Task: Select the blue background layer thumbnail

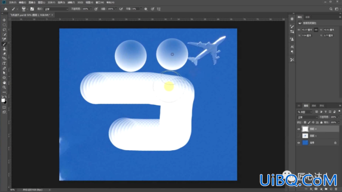Action: click(305, 143)
